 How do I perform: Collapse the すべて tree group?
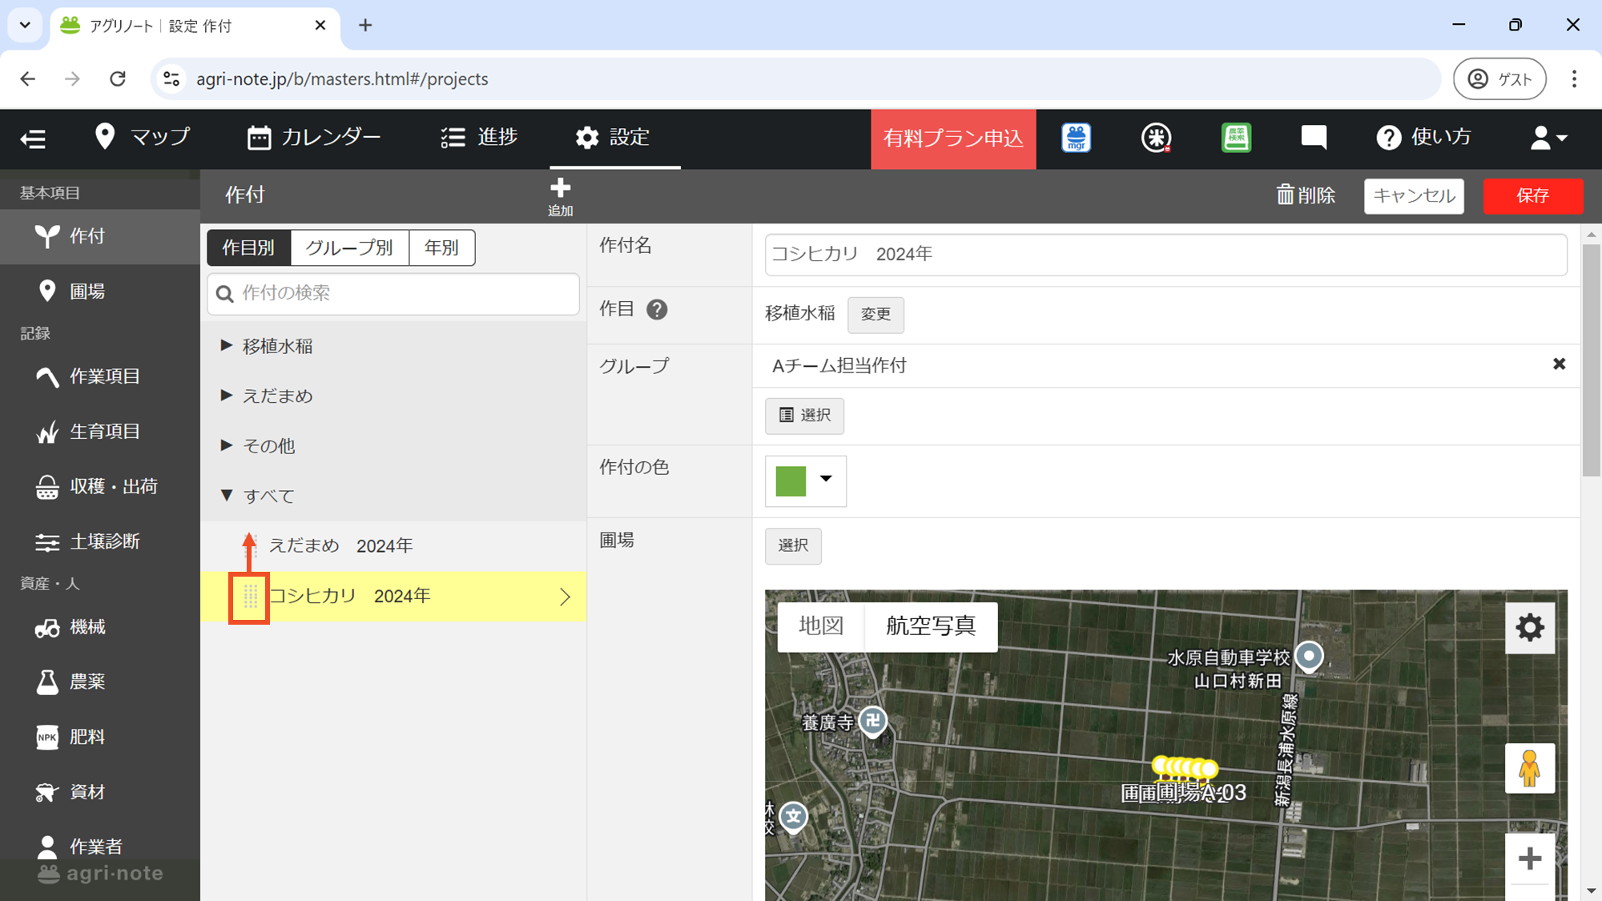(227, 496)
